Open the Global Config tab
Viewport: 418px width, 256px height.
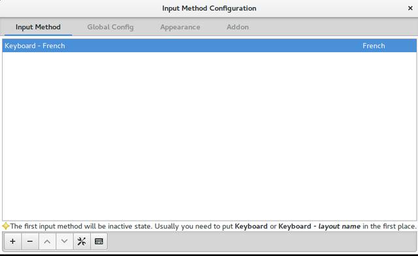tap(110, 27)
